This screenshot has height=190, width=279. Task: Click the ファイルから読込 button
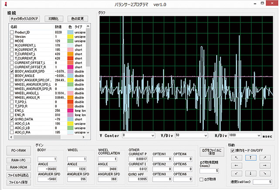click(18, 175)
